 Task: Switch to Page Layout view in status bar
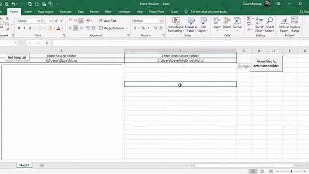262,171
